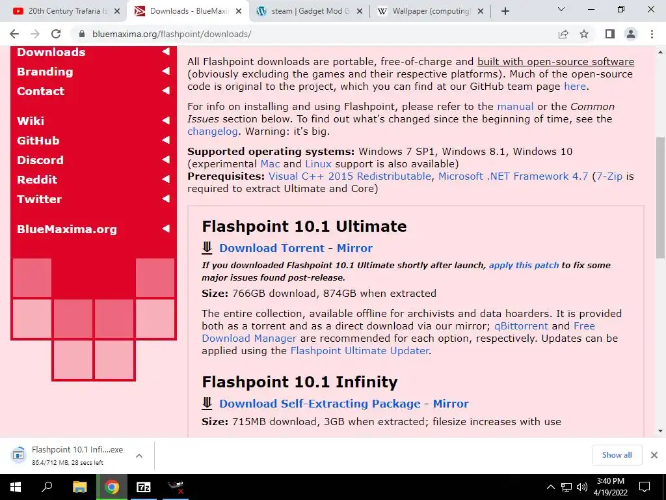Expand options chevron for Flashpoint download
This screenshot has height=500, width=666.
[139, 455]
